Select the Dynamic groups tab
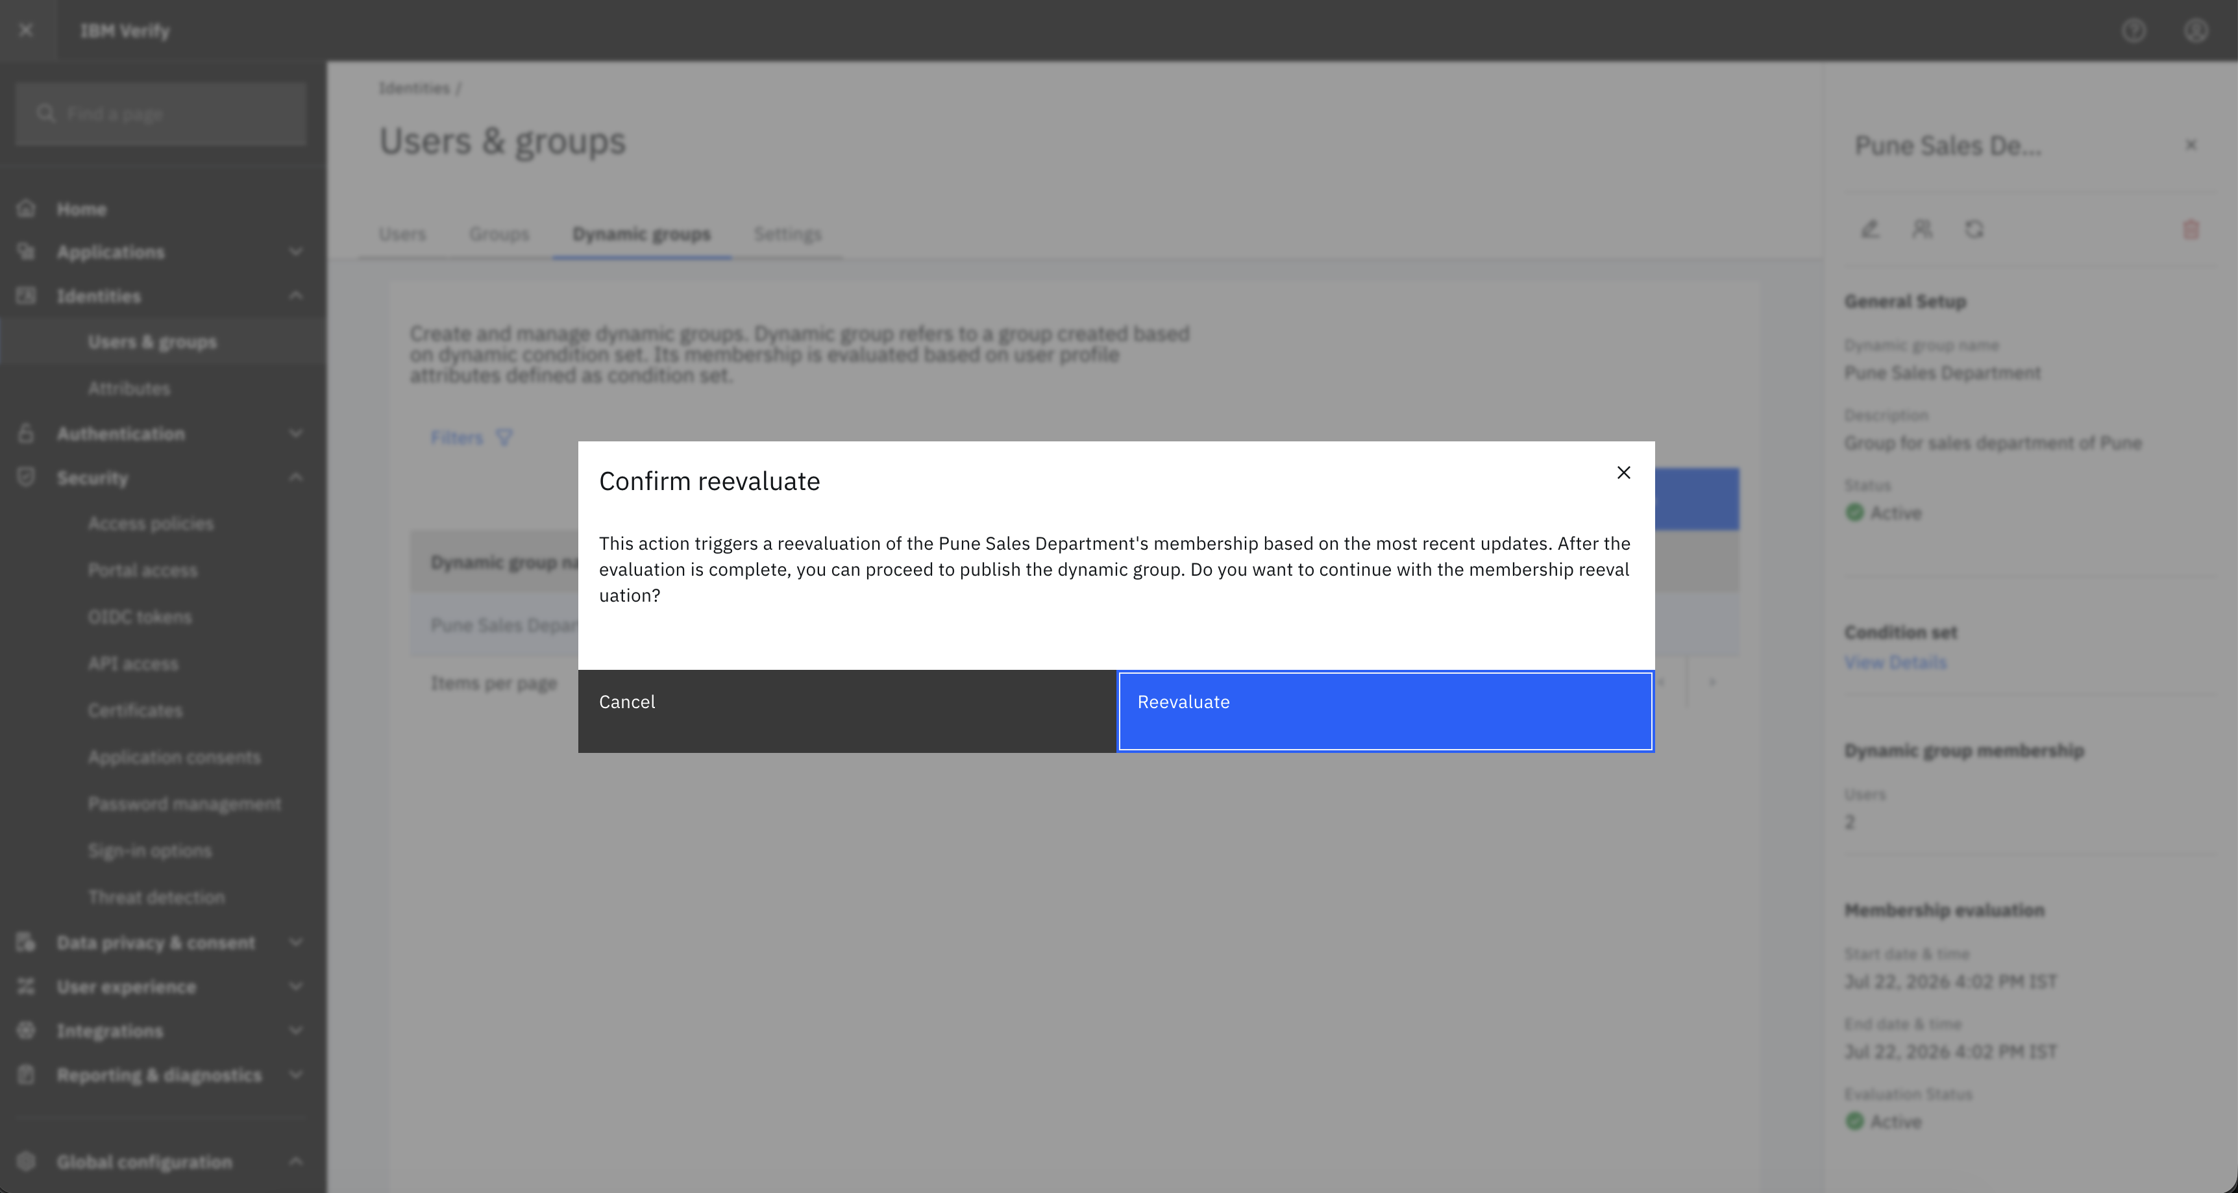The height and width of the screenshot is (1193, 2238). point(641,234)
